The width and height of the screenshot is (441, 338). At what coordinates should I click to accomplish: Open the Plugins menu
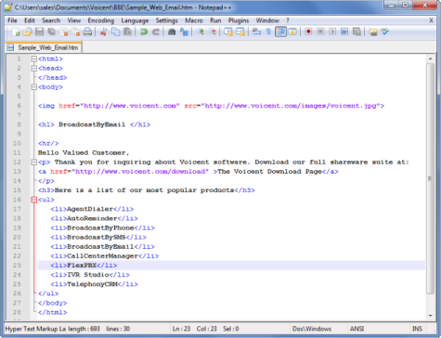239,20
